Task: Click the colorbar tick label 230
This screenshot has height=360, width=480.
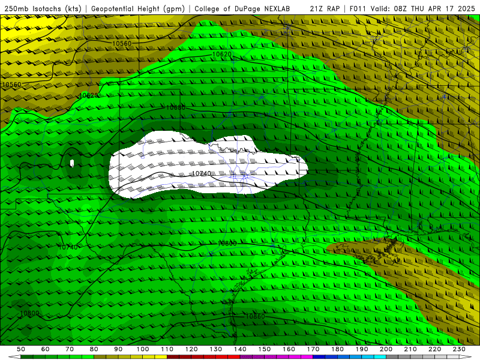Action: (x=459, y=349)
